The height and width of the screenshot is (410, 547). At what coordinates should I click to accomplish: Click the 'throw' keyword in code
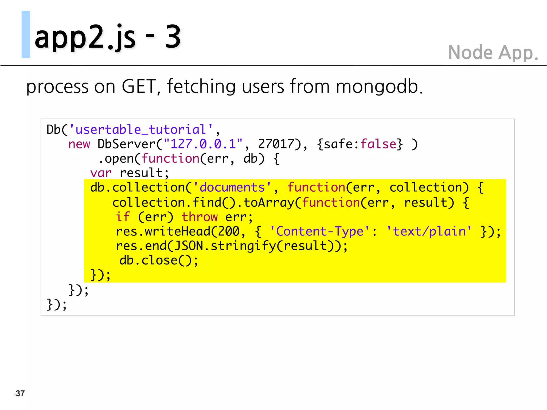[x=200, y=217]
